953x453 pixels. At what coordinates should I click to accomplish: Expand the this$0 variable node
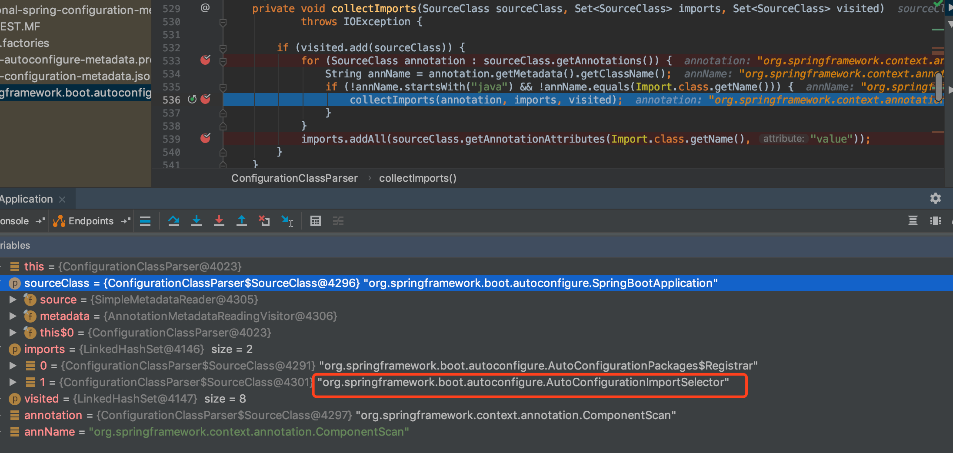pos(13,333)
